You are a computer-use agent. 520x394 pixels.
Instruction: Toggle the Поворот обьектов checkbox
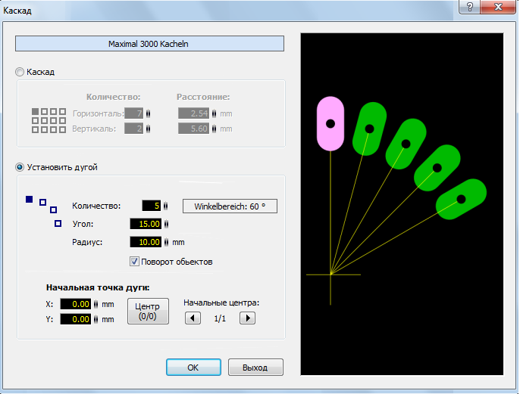(134, 262)
